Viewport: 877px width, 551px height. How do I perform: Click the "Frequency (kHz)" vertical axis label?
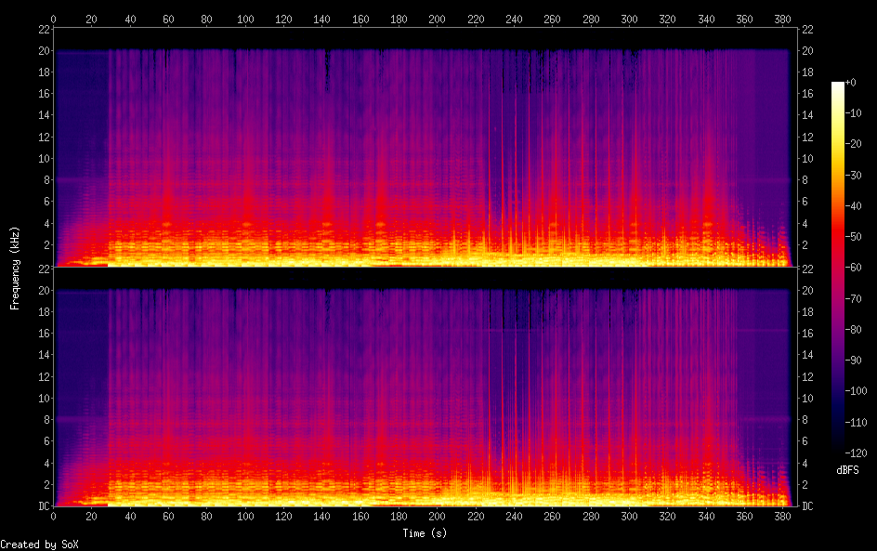pos(15,268)
